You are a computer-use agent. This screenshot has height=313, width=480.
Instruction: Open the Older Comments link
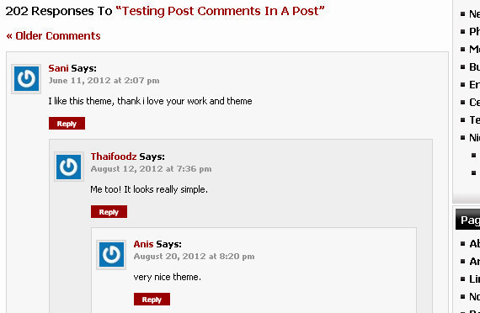[x=53, y=36]
